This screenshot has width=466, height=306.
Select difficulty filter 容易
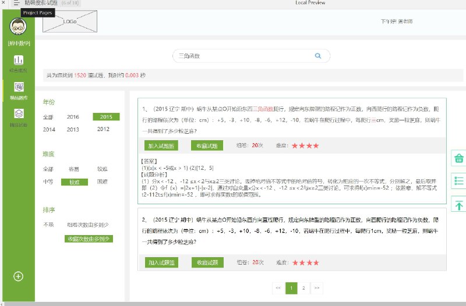pyautogui.click(x=74, y=169)
